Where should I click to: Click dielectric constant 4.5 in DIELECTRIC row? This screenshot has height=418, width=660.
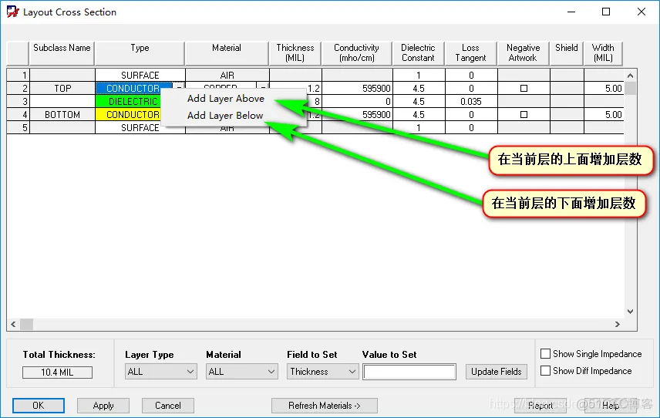(x=419, y=102)
